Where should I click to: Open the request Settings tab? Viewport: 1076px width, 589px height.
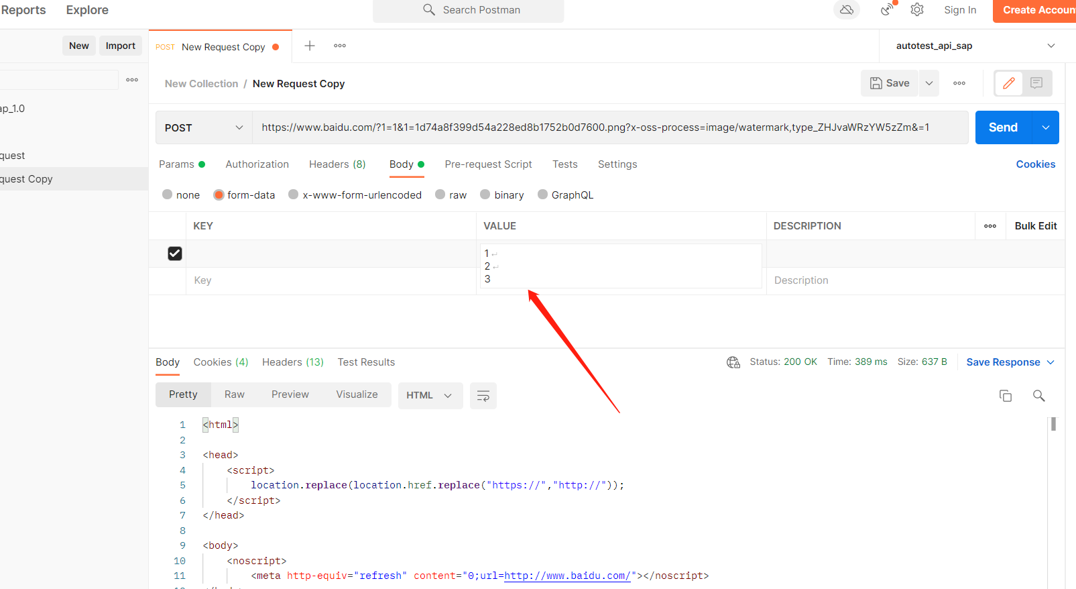tap(617, 164)
